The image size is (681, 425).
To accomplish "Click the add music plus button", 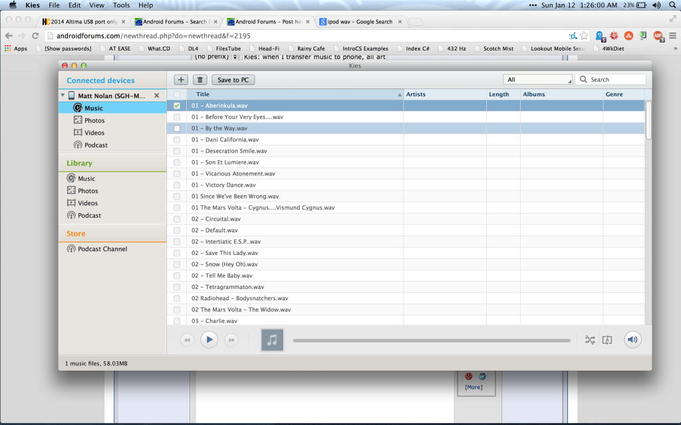I will point(181,80).
